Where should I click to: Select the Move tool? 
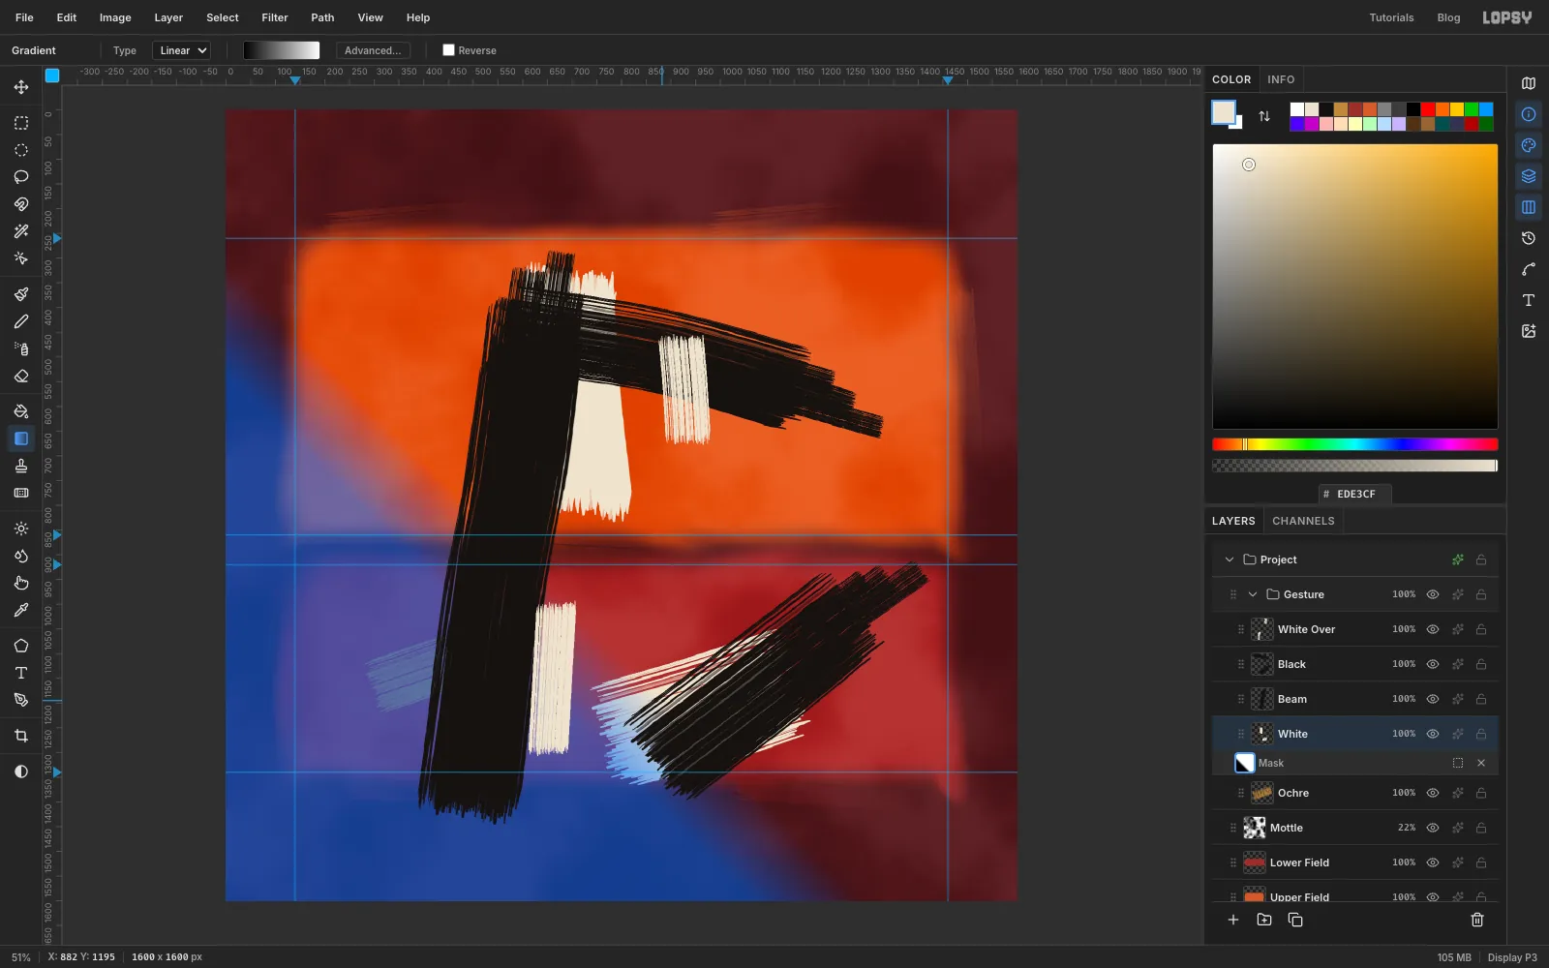pyautogui.click(x=21, y=87)
